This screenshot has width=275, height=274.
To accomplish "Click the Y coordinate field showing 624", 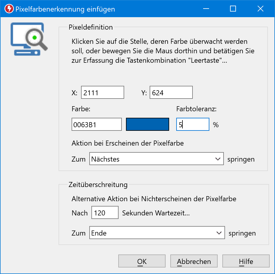I will point(171,93).
